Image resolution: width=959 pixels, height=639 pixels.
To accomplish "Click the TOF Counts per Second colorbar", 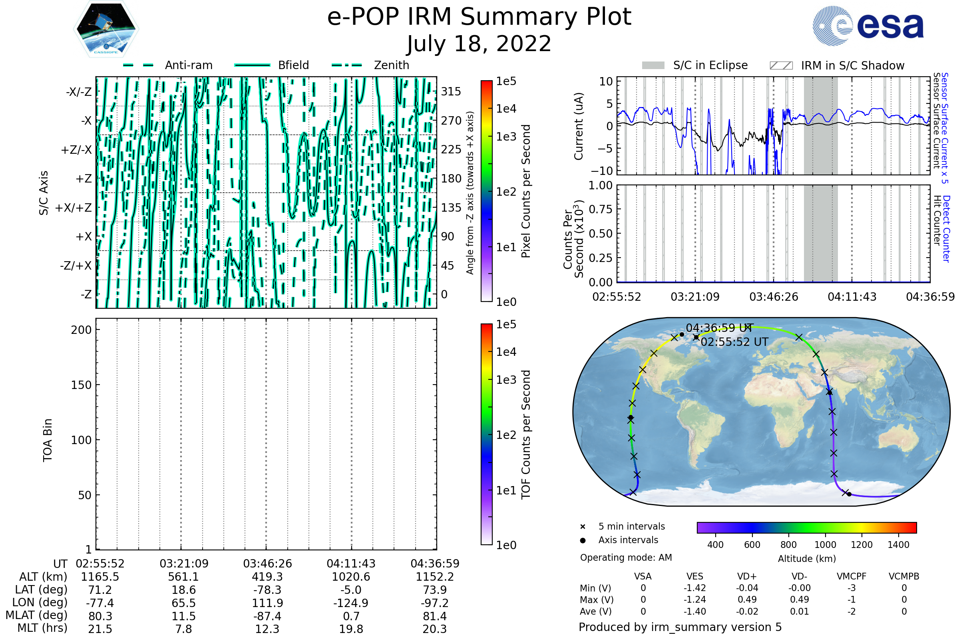I will click(486, 435).
